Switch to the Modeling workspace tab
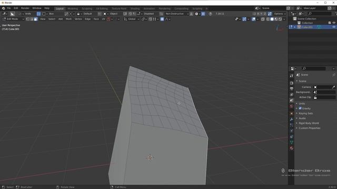Image resolution: width=337 pixels, height=189 pixels. click(x=73, y=8)
